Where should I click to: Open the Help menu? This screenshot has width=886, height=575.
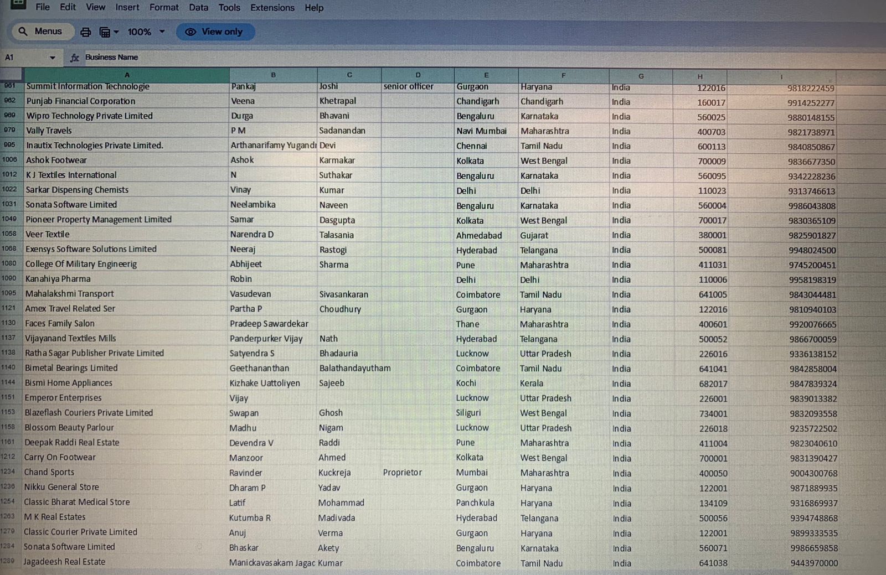(314, 7)
